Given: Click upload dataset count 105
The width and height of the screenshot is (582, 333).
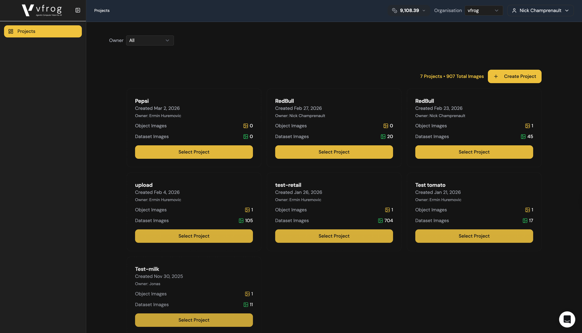Looking at the screenshot, I should (x=249, y=221).
